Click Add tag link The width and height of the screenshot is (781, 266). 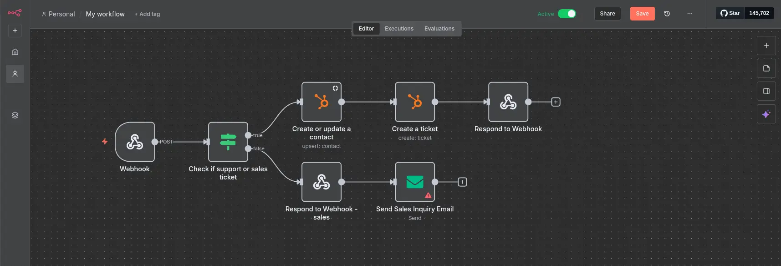click(147, 14)
